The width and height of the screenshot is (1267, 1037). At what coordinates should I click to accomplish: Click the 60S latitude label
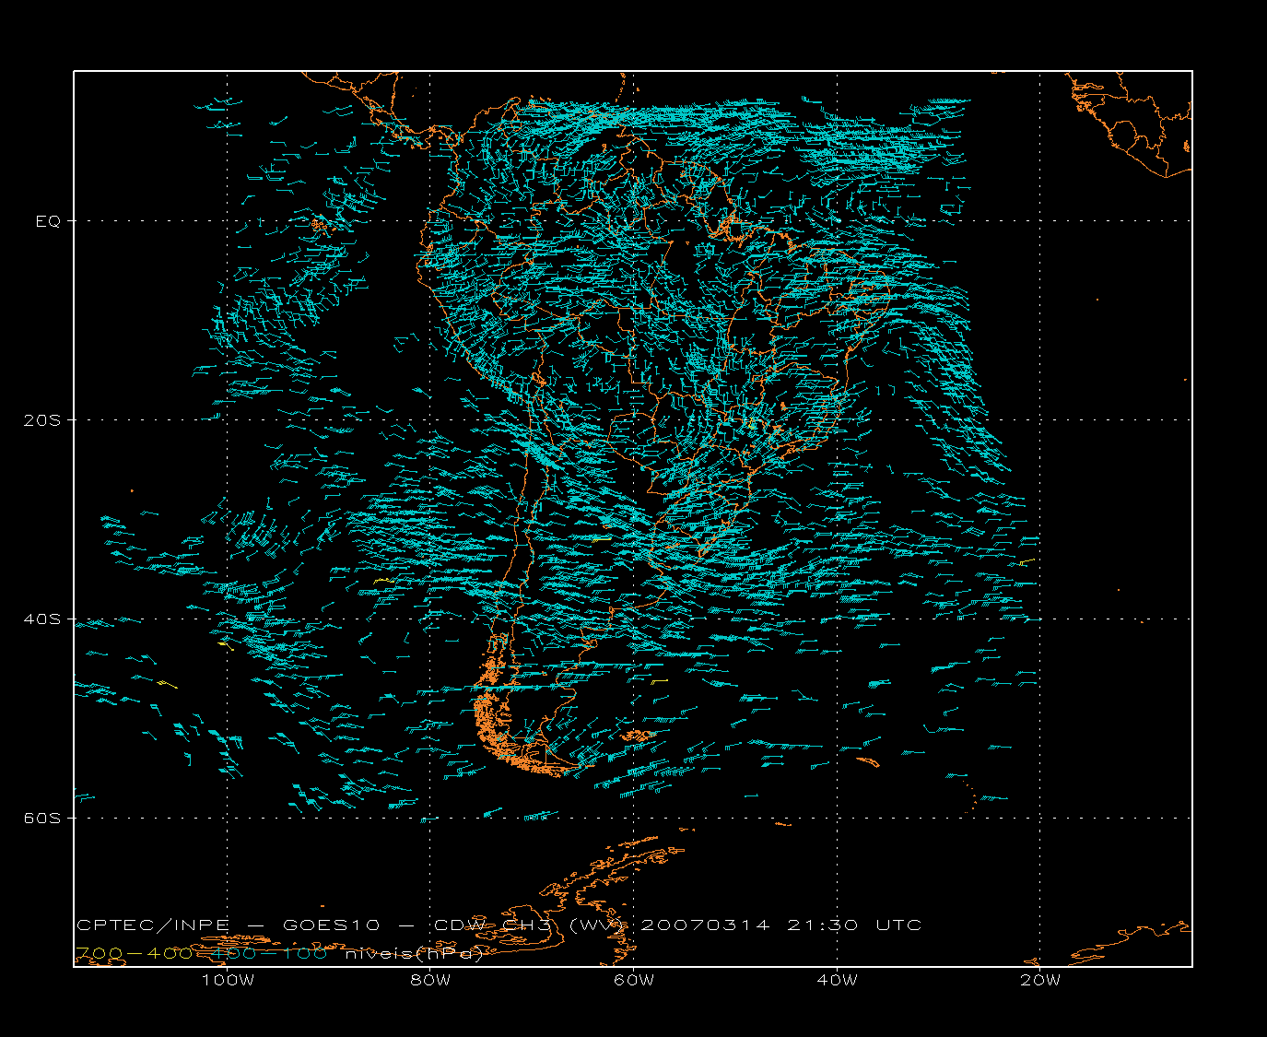pyautogui.click(x=41, y=819)
